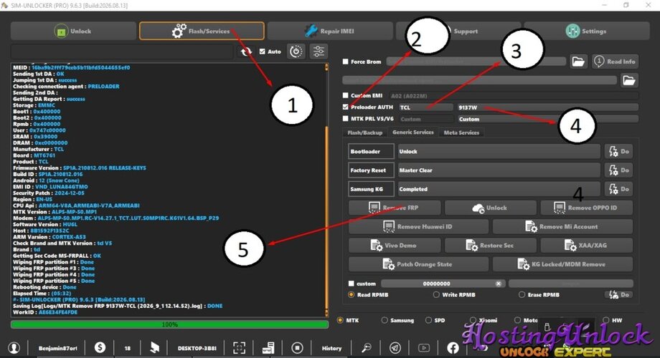Click the Factory Reset Do gear icon
Image resolution: width=660 pixels, height=358 pixels.
tap(618, 170)
